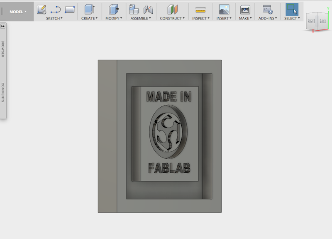This screenshot has height=239, width=332.
Task: Click the Select tool icon
Action: pos(292,9)
